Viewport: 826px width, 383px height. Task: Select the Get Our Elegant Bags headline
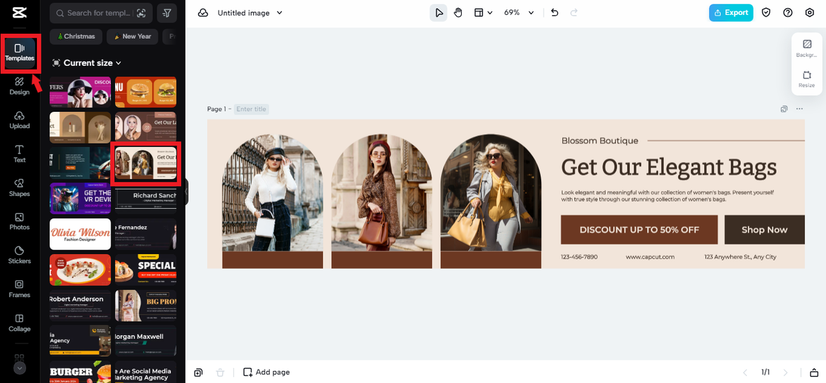[x=669, y=167]
